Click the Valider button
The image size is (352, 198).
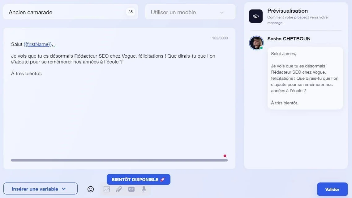(332, 189)
